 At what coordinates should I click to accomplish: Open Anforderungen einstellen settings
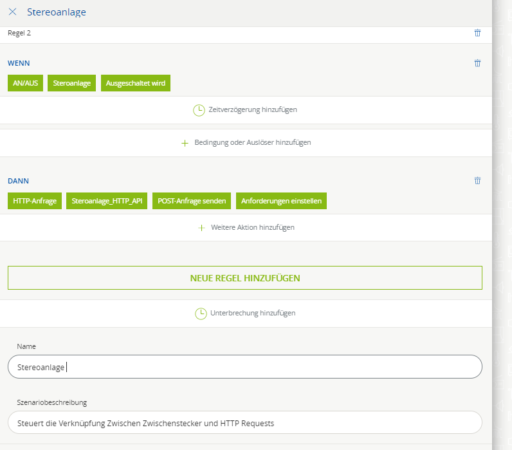[281, 202]
